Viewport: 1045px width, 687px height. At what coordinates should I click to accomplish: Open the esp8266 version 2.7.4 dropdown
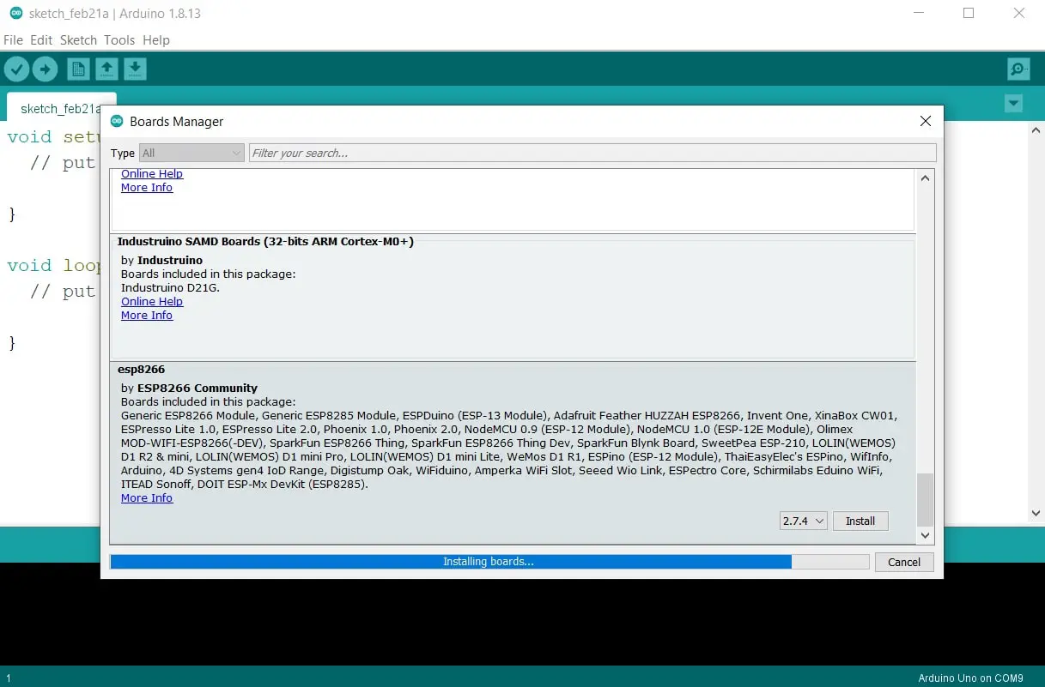(x=804, y=521)
